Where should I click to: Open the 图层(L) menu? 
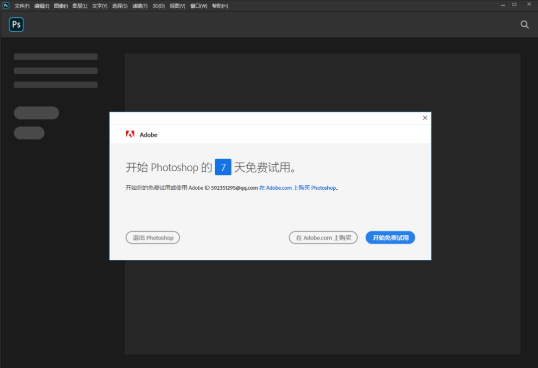click(x=80, y=6)
